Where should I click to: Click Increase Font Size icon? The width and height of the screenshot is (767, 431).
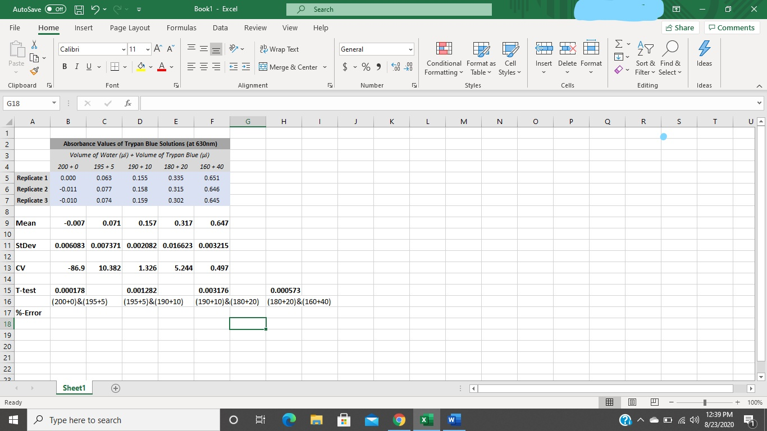pyautogui.click(x=158, y=49)
